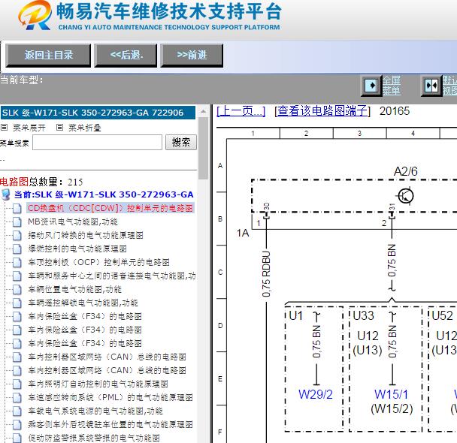Click the 搜索 button
The height and width of the screenshot is (443, 457).
point(181,143)
